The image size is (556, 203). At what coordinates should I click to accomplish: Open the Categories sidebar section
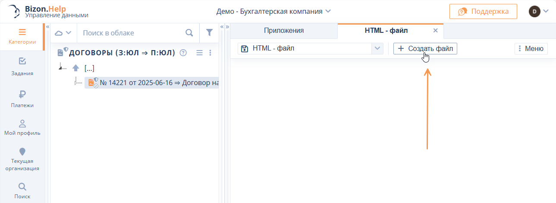coord(22,37)
